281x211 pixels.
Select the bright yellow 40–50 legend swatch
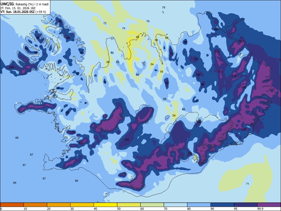tap(105, 205)
